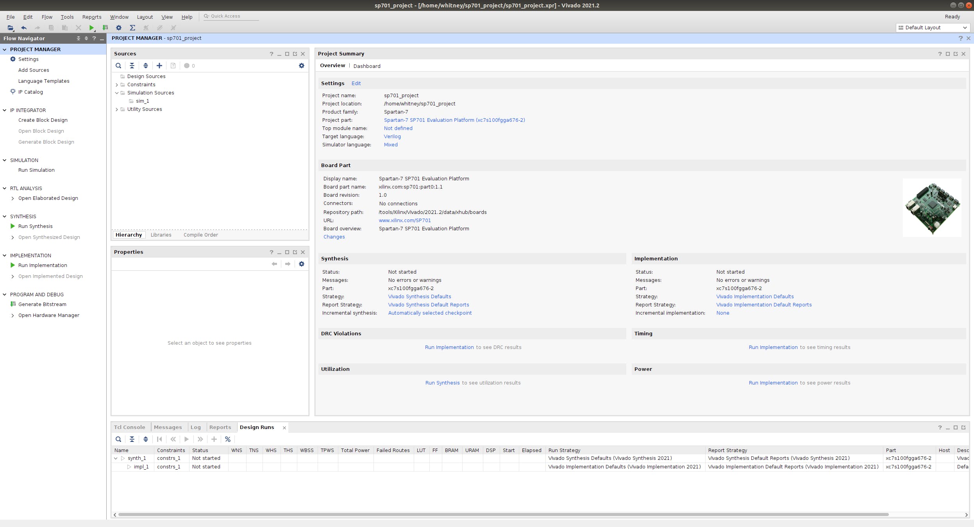Click the Design Runs horizontal scrollbar
Screen dimensions: 974x527
pyautogui.click(x=504, y=515)
